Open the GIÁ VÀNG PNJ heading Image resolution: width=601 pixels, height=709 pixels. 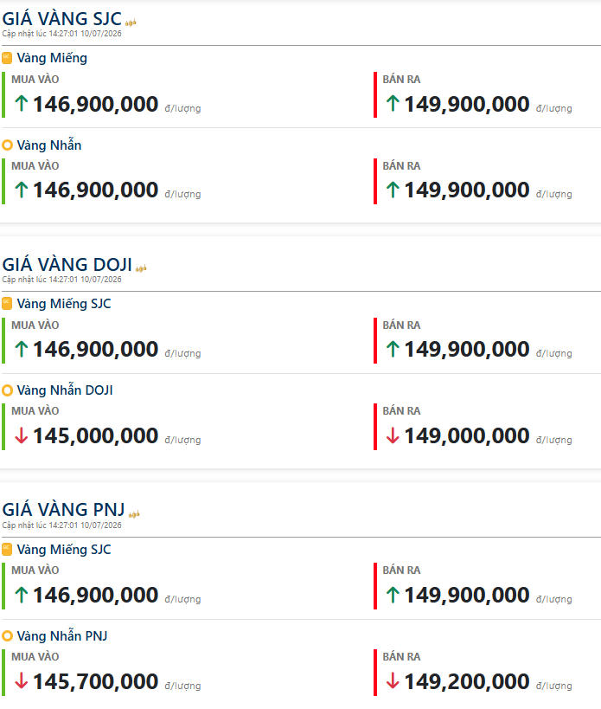pos(63,510)
